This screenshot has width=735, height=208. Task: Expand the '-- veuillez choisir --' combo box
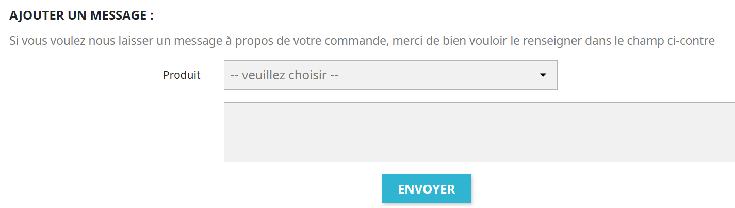coord(390,75)
